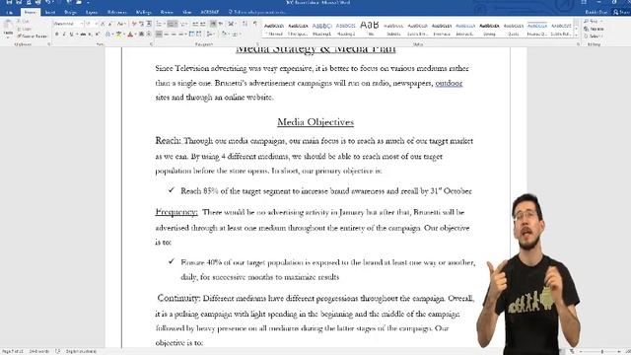This screenshot has width=631, height=355.
Task: Adjust the zoom slider in status bar
Action: 601,351
